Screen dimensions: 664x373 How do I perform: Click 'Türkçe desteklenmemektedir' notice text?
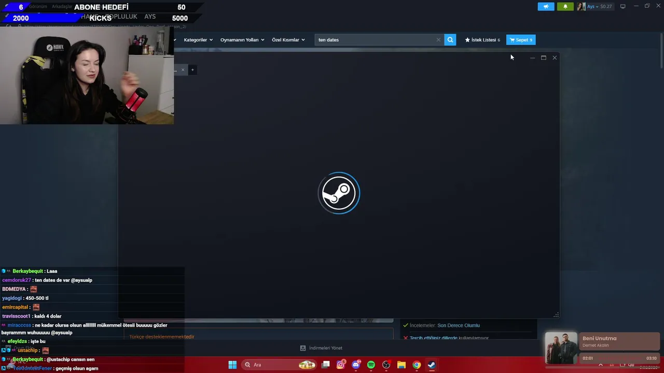point(162,337)
